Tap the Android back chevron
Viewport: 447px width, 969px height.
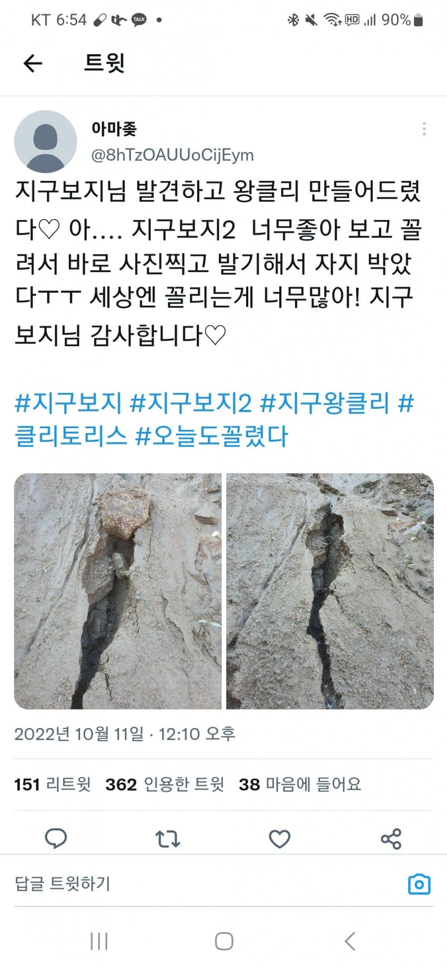coord(350,941)
